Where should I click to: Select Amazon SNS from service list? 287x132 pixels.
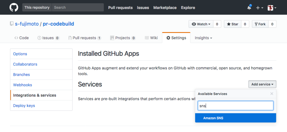coord(236,118)
